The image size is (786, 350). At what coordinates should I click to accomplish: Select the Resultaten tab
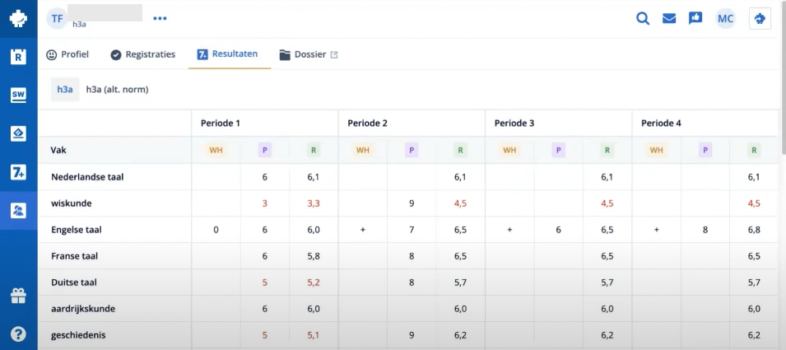(228, 54)
